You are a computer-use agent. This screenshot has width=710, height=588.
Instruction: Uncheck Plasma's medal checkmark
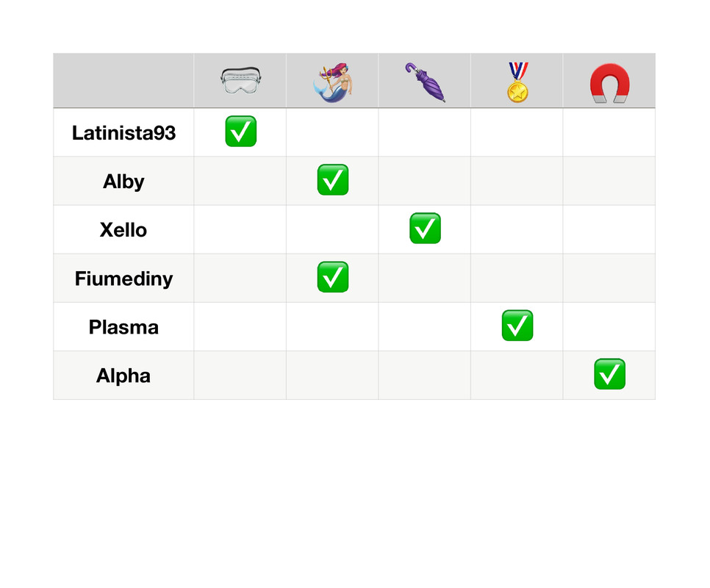click(517, 326)
